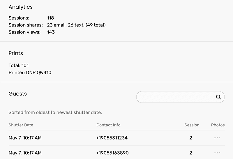Click the Shutter Date column header
233x159 pixels.
click(21, 125)
